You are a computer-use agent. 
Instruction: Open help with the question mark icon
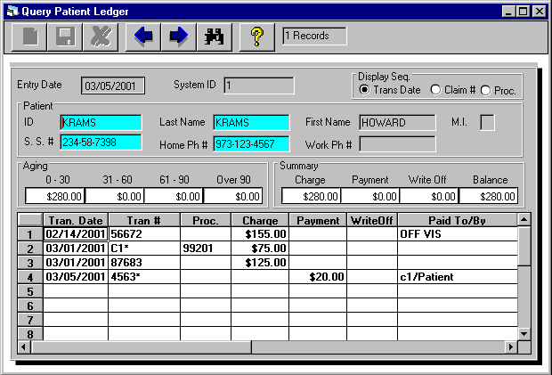(x=257, y=37)
